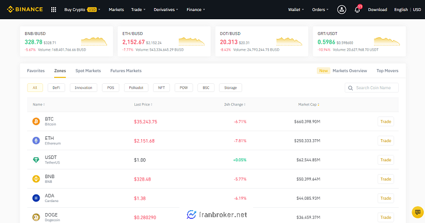This screenshot has width=425, height=223.
Task: Change the English language setting
Action: coord(401,9)
